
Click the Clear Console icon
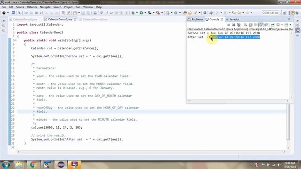coord(246,25)
